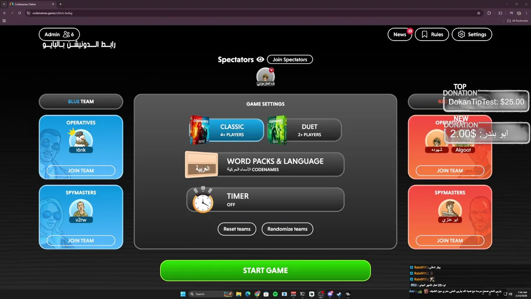Screen dimensions: 531x299
Task: Join the Blue team Operatives
Action: tap(81, 171)
